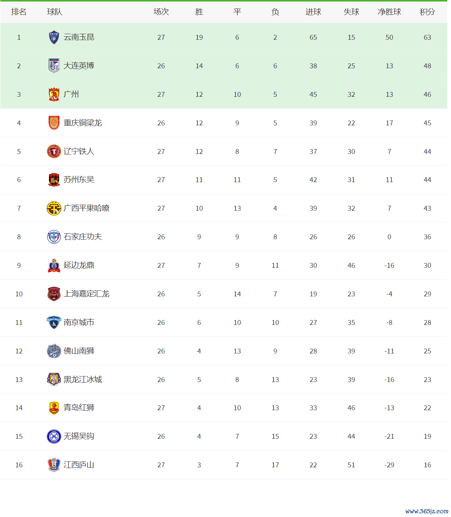Image resolution: width=451 pixels, height=517 pixels.
Task: Click the 辽宁铁人 round emblem
Action: pyautogui.click(x=54, y=151)
